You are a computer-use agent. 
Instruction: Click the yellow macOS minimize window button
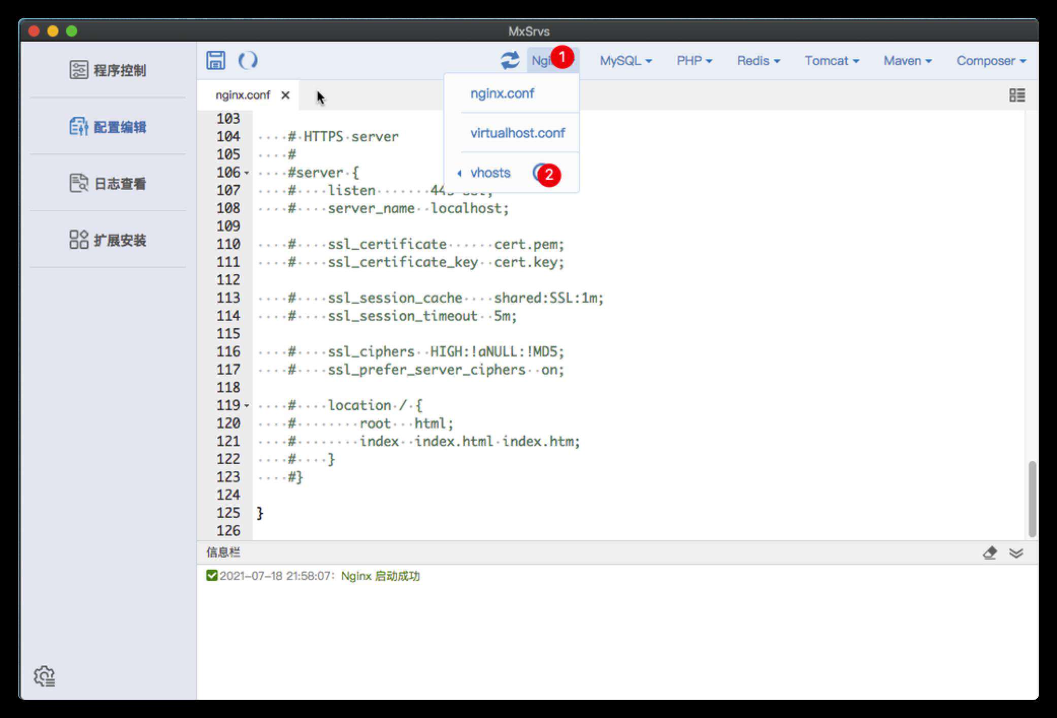click(x=53, y=31)
